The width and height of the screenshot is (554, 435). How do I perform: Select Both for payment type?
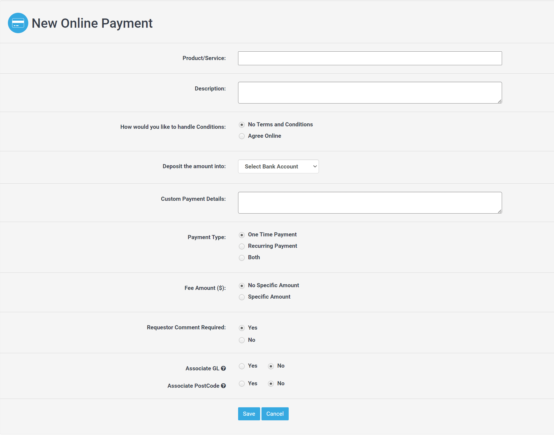click(242, 258)
